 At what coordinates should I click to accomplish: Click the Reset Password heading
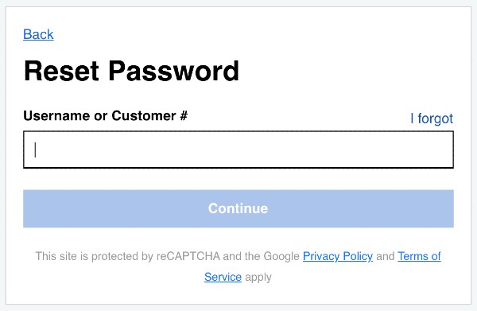pyautogui.click(x=131, y=71)
